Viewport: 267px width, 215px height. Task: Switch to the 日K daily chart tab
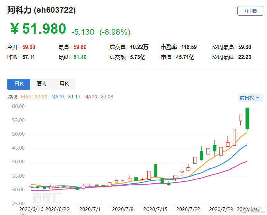coord(19,84)
